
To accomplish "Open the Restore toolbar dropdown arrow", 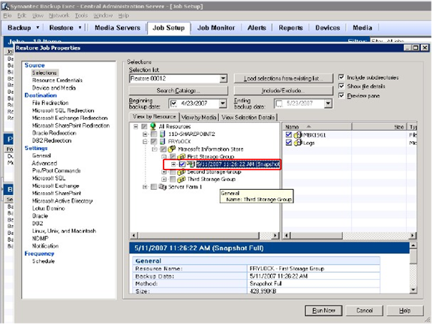I will (80, 28).
